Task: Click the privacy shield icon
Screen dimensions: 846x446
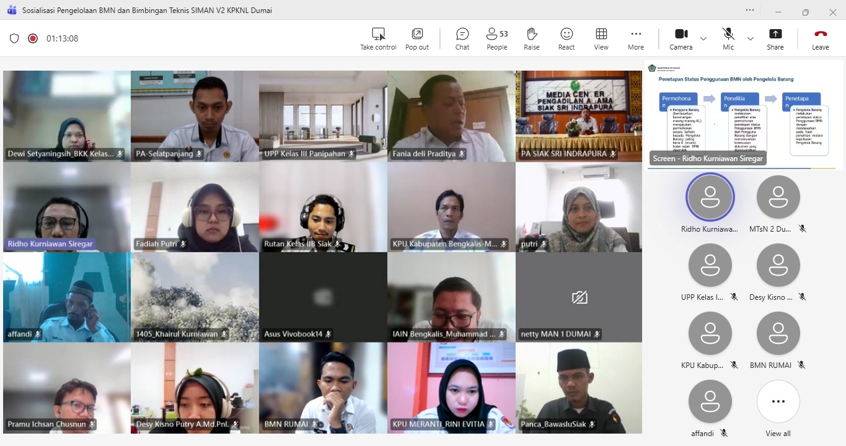Action: point(14,38)
